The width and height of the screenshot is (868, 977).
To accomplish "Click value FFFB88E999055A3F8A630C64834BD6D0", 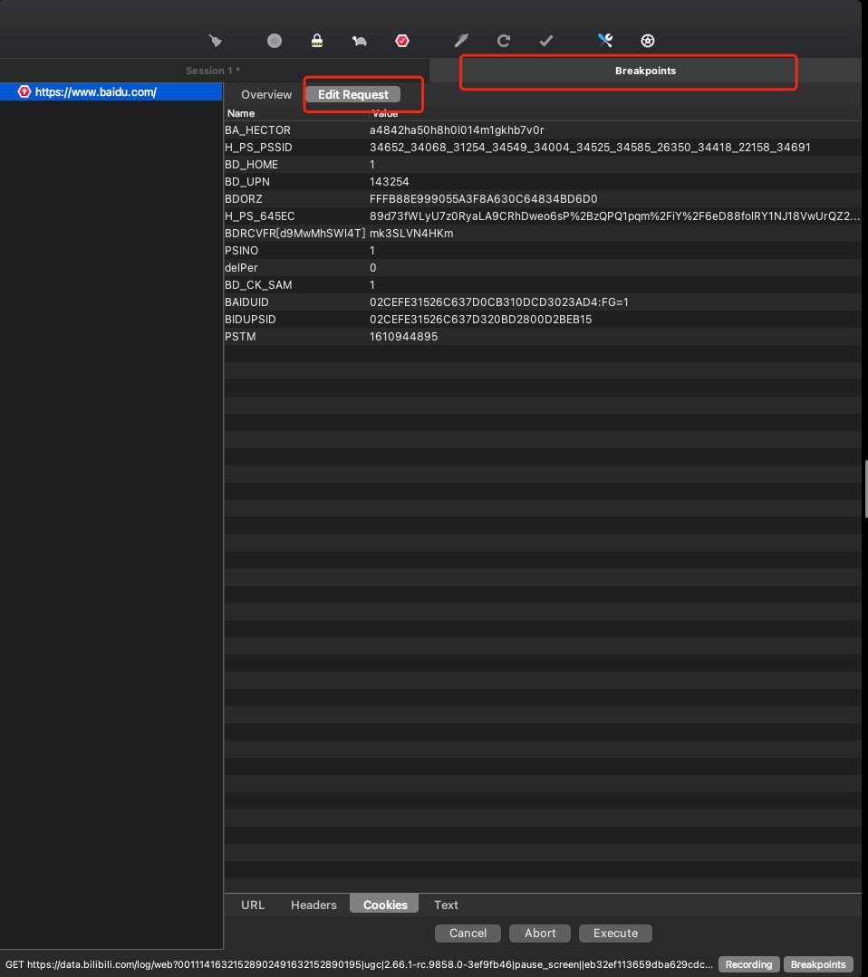I will point(483,199).
